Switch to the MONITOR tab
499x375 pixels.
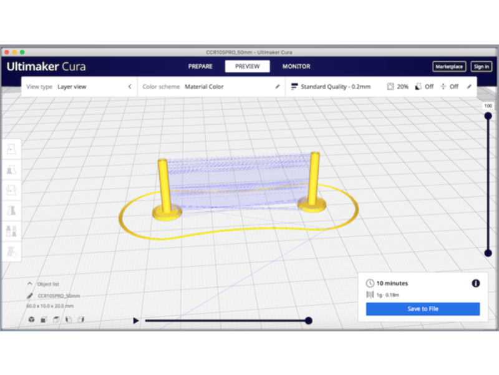pyautogui.click(x=296, y=66)
